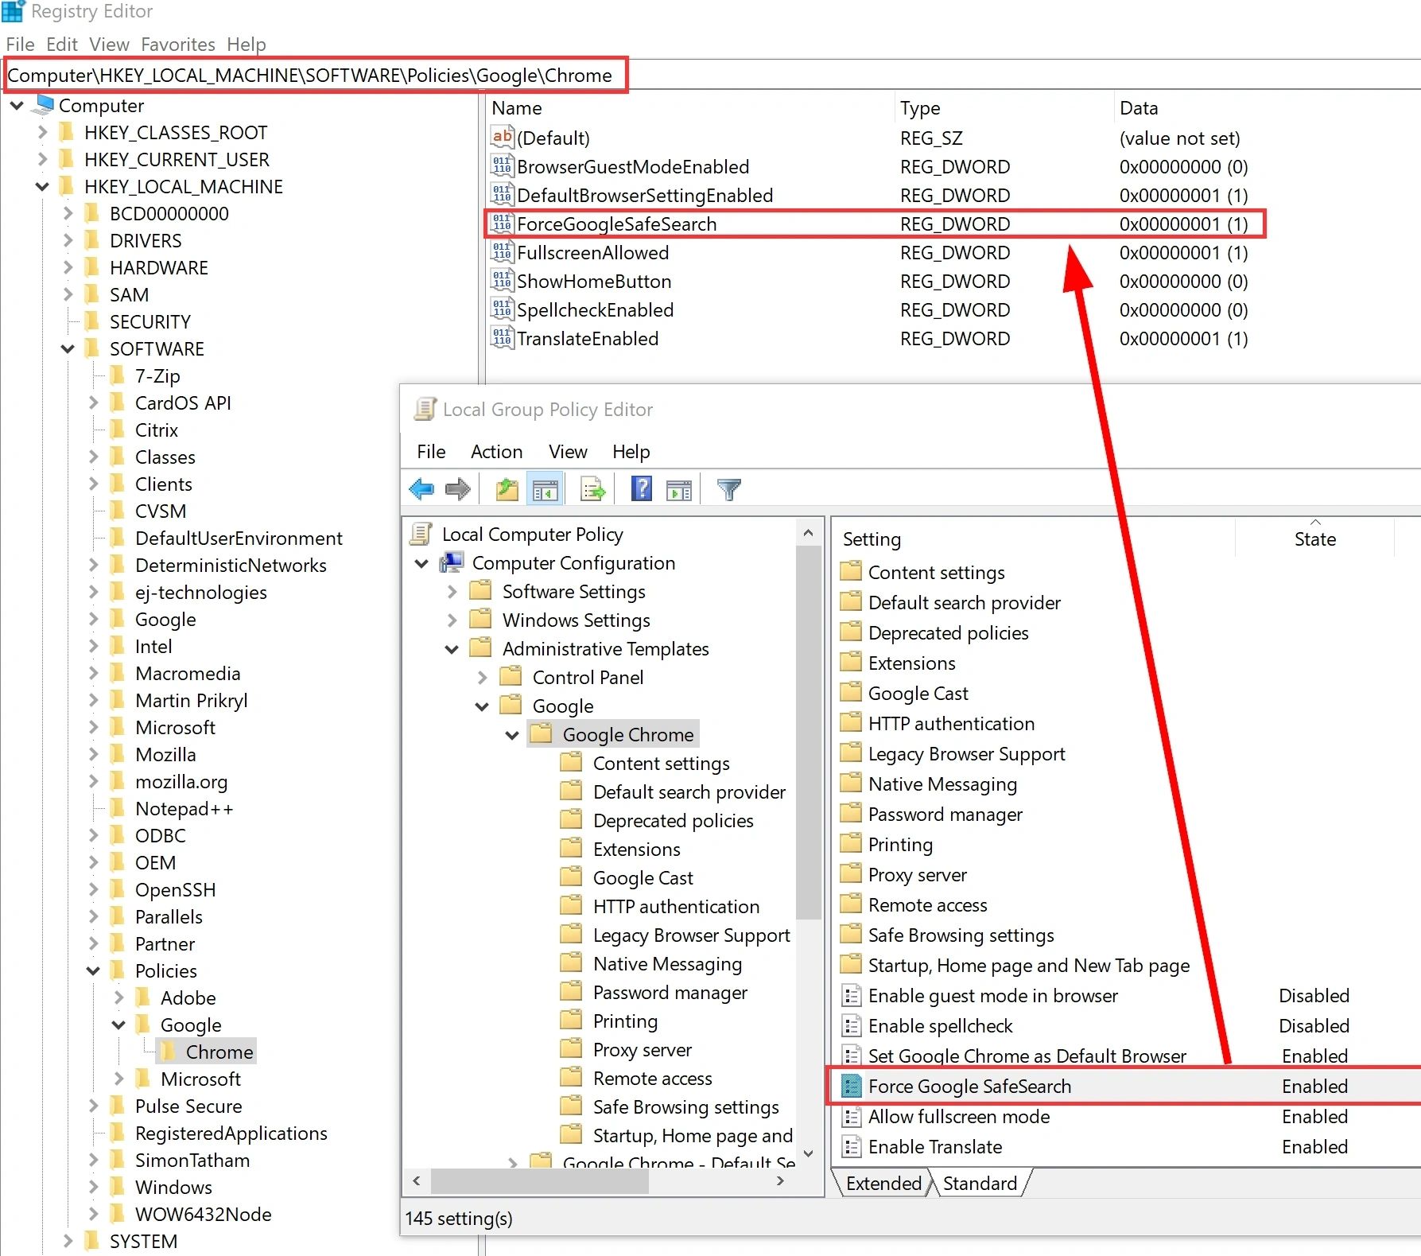Screen dimensions: 1421x1256
Task: Click the Enable Translate policy setting icon
Action: [852, 1146]
